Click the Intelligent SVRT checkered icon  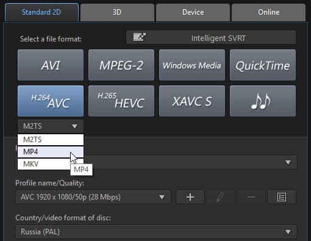click(x=140, y=37)
